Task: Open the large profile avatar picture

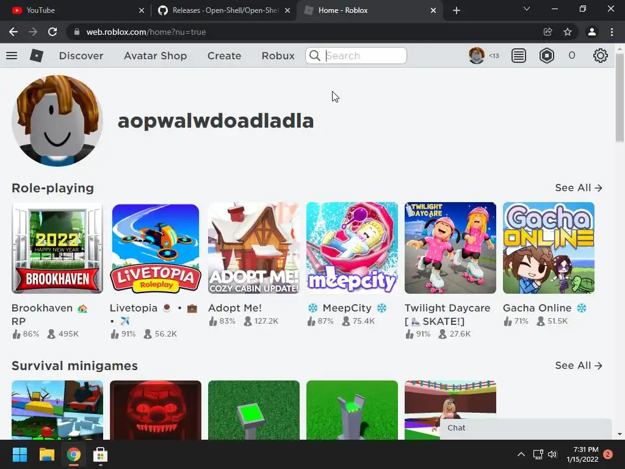Action: coord(57,121)
